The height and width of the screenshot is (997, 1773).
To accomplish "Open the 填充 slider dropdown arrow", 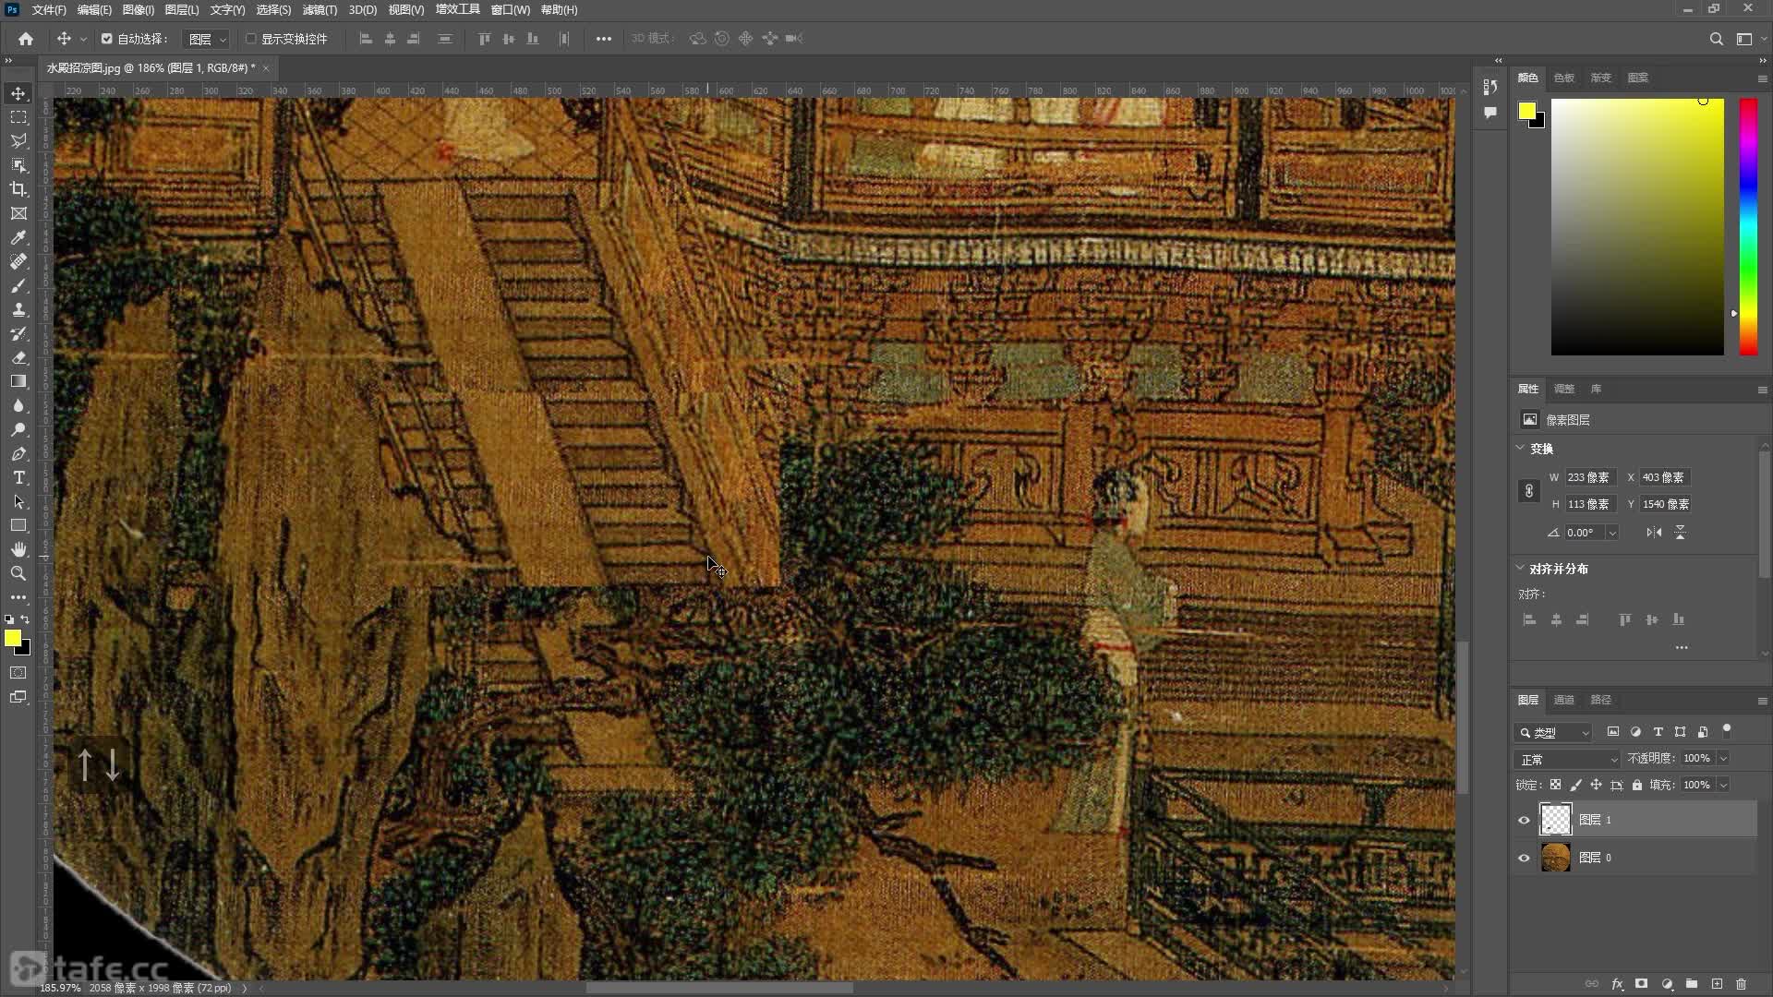I will click(1723, 785).
